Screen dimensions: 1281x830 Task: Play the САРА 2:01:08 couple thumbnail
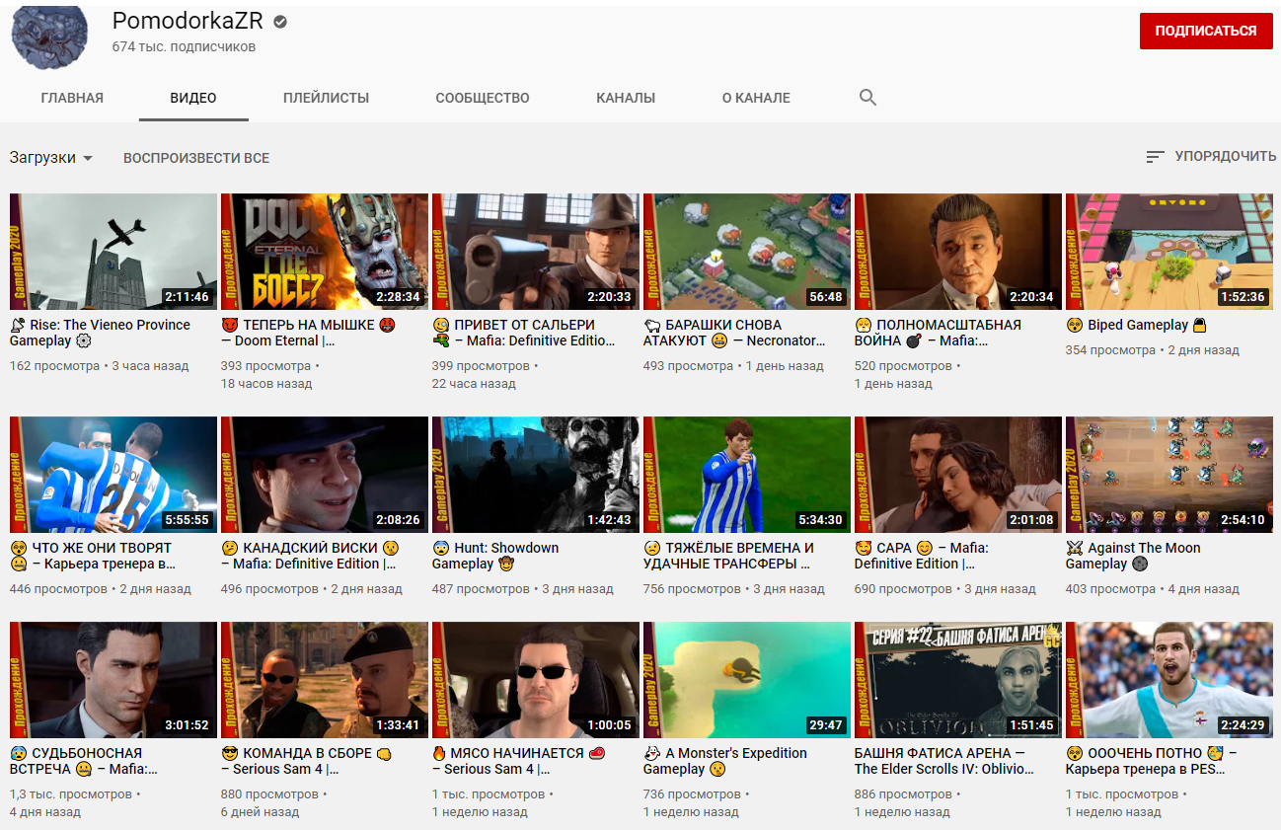958,475
